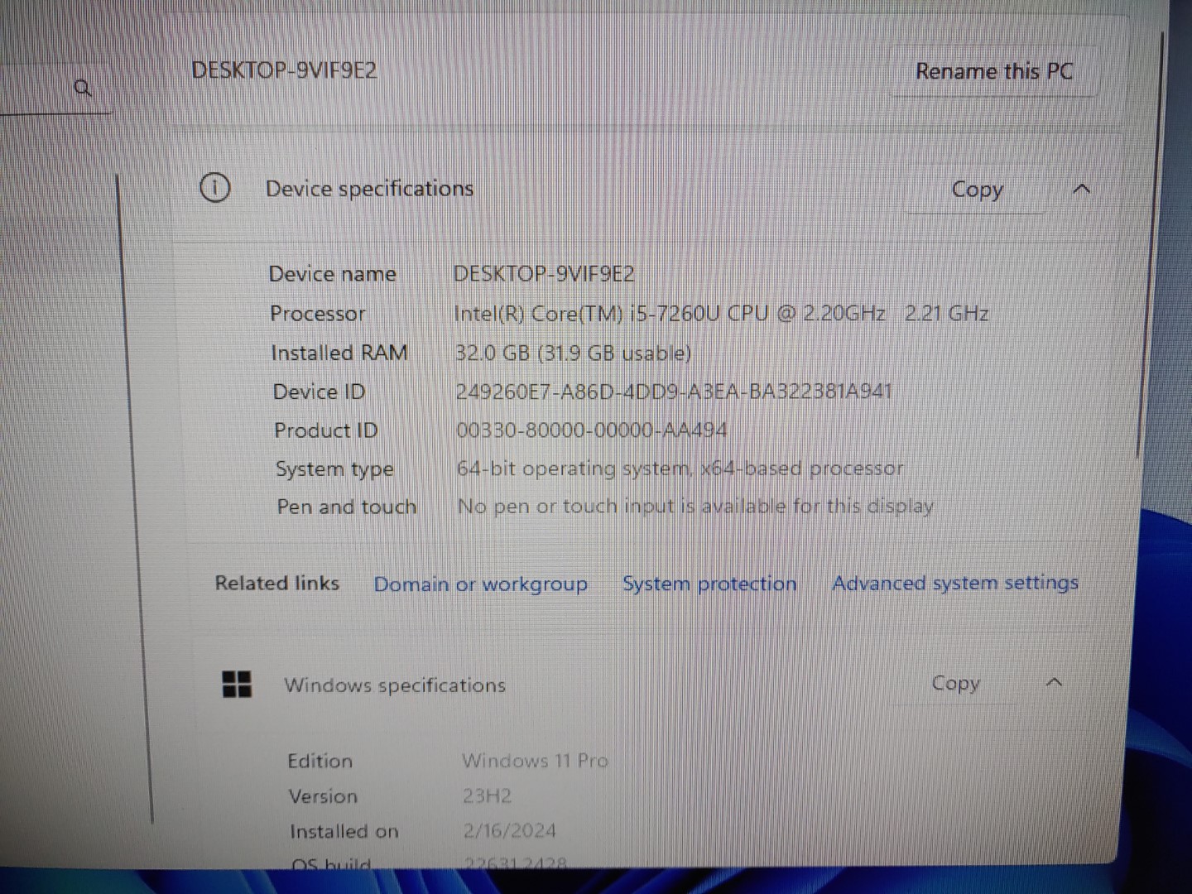Screen dimensions: 1192x894
Task: Click the Windows specifications heading
Action: [394, 685]
